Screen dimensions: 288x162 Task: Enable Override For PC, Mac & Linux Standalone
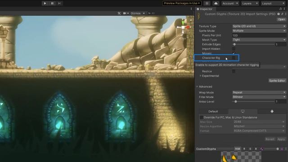(x=201, y=117)
